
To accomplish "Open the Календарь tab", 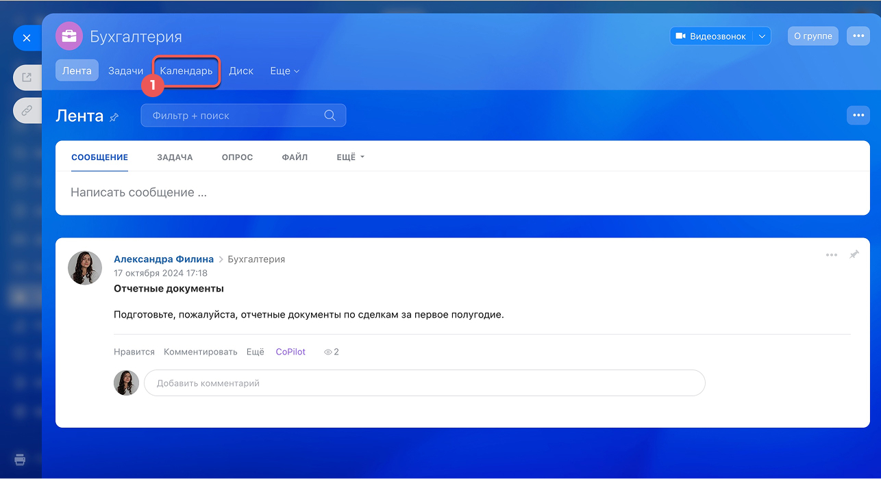I will [x=186, y=71].
